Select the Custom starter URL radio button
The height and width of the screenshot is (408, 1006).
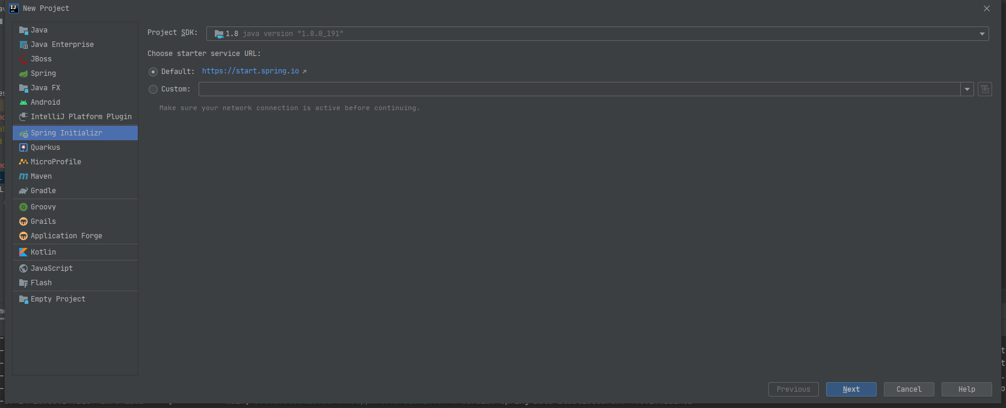point(153,89)
